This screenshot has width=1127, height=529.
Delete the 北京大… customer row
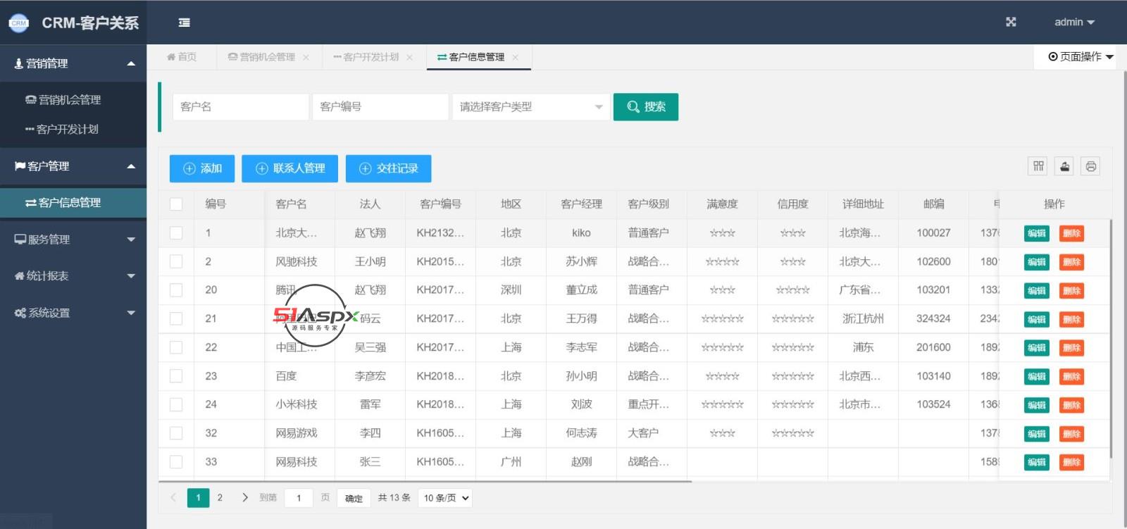(x=1071, y=233)
